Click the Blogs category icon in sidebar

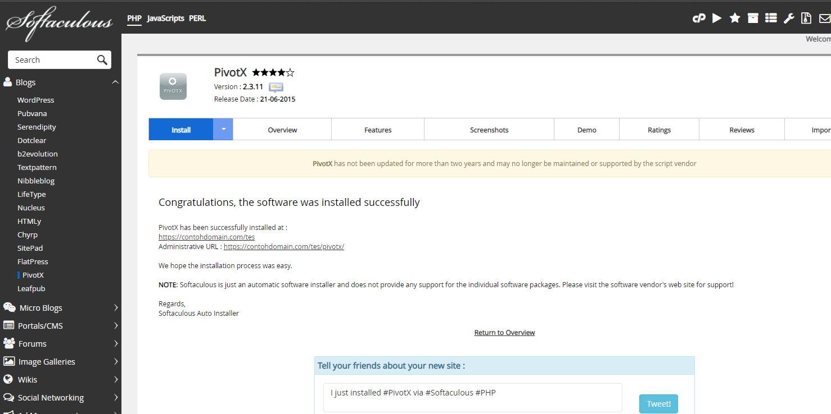tap(9, 82)
